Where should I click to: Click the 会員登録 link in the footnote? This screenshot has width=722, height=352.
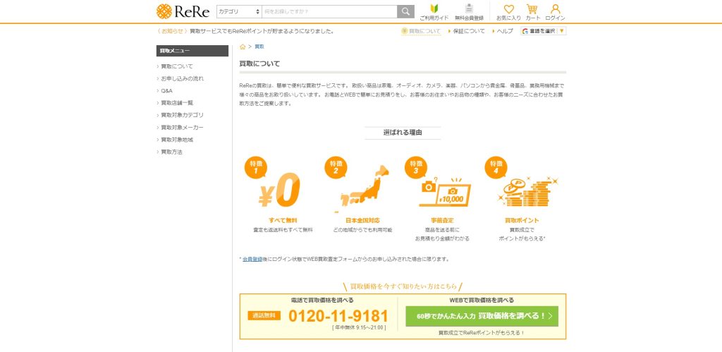coord(252,260)
